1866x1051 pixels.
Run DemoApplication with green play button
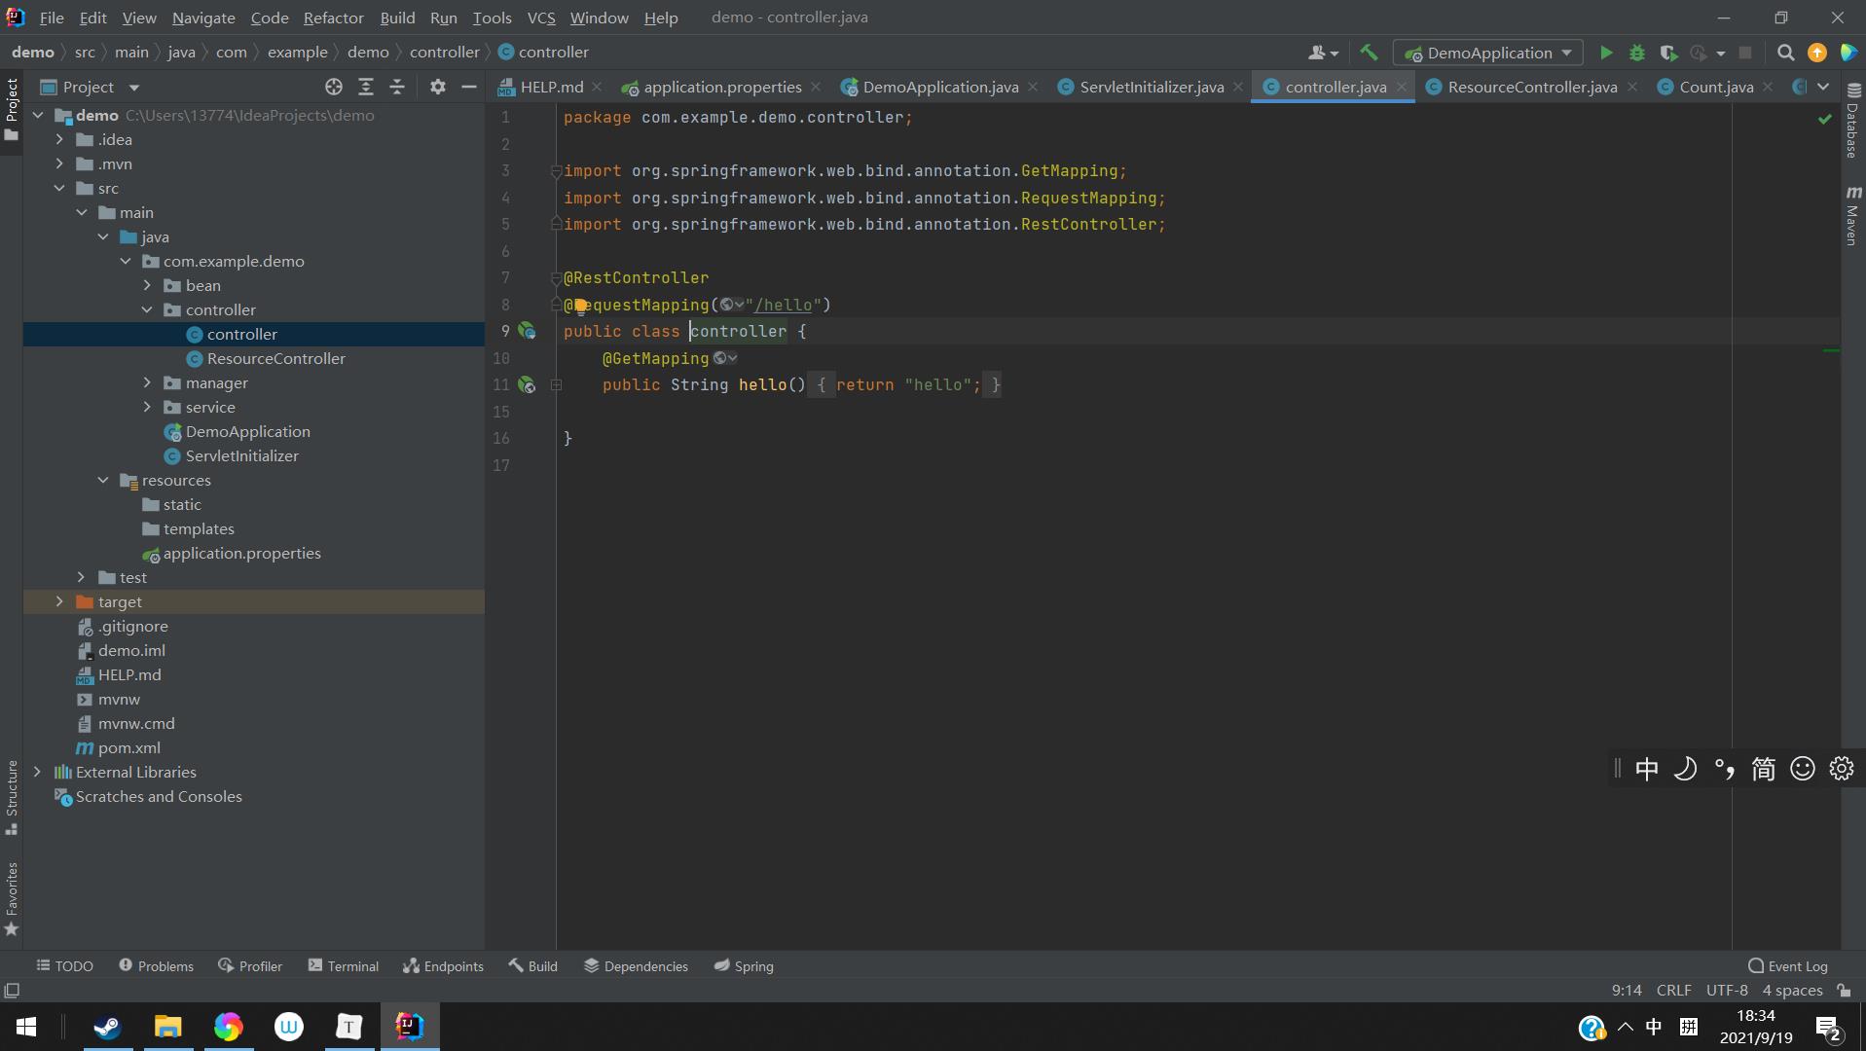[x=1606, y=53]
